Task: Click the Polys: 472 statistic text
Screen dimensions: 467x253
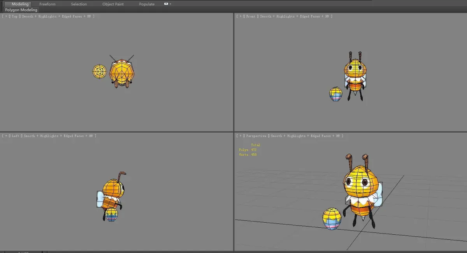Action: click(248, 150)
